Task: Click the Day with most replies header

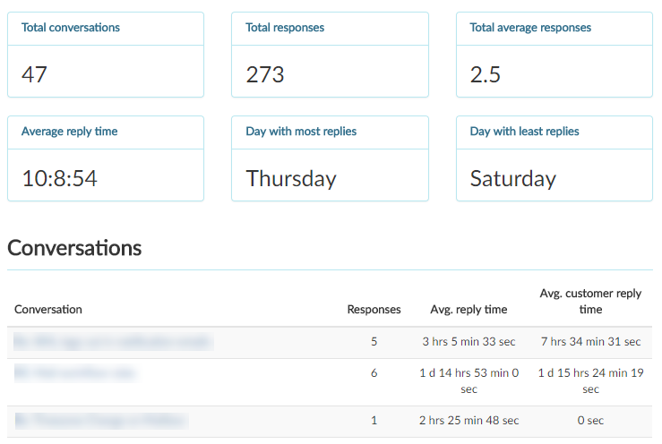Action: coord(301,132)
